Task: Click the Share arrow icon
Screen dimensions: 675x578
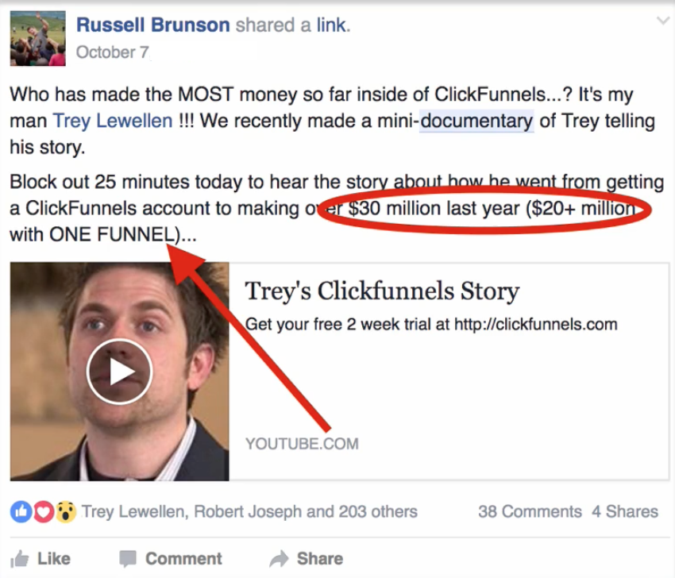Action: point(280,559)
